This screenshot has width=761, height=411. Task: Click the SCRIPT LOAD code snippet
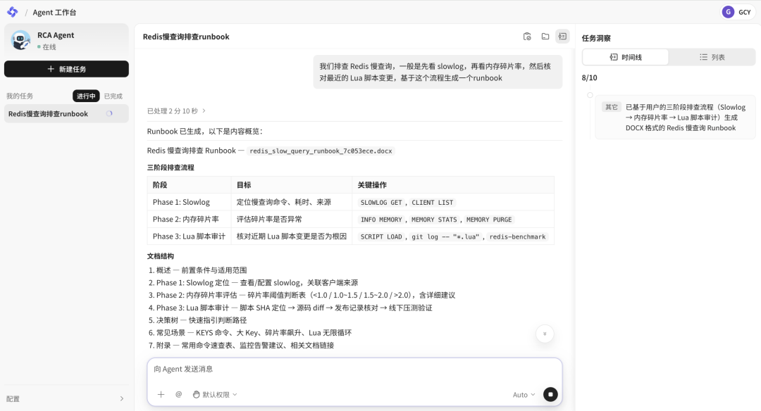(x=381, y=236)
